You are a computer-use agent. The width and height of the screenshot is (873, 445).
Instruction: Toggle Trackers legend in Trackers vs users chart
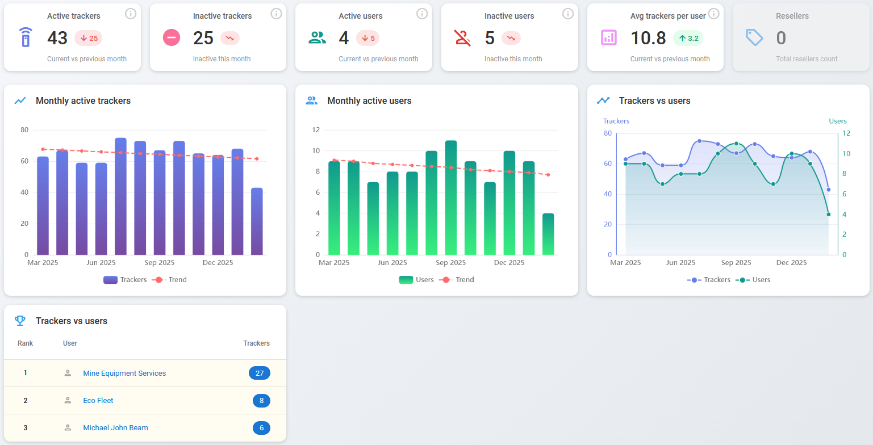709,280
